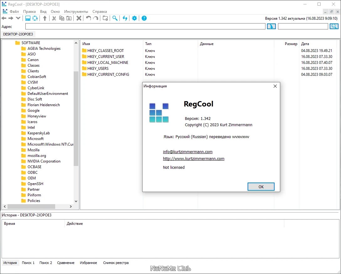Image resolution: width=341 pixels, height=274 pixels.
Task: Select the Policies tree folder
Action: pyautogui.click(x=34, y=200)
